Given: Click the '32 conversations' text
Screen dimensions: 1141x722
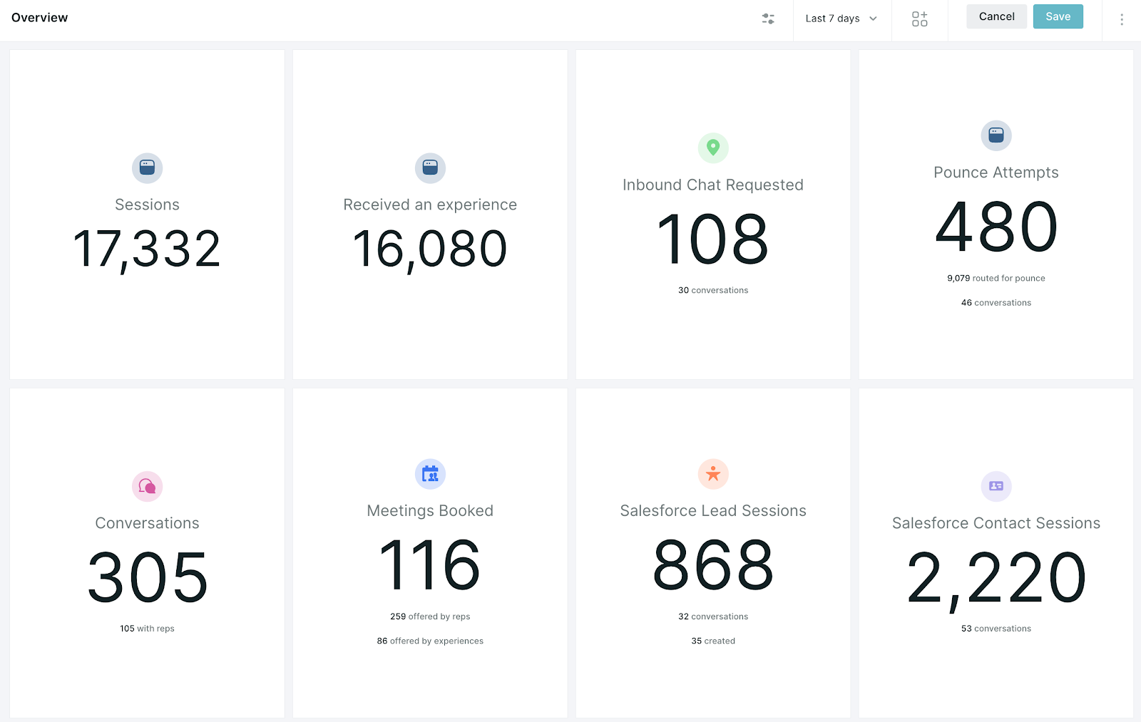Looking at the screenshot, I should tap(713, 617).
